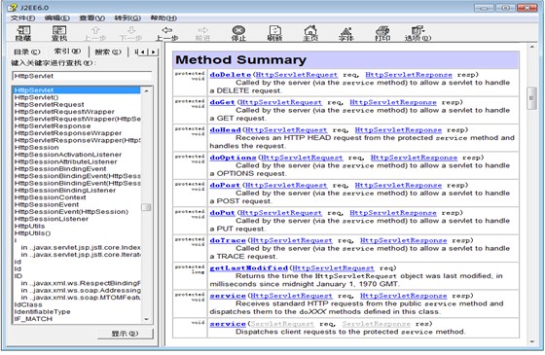This screenshot has width=545, height=355.
Task: Select HttpSessionEvent(HttpSession) index entry
Action: point(71,212)
